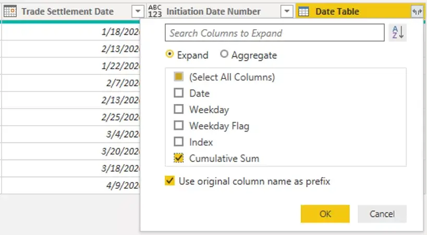Check the Index column checkbox
Viewport: 427px width, 235px height.
pos(179,142)
